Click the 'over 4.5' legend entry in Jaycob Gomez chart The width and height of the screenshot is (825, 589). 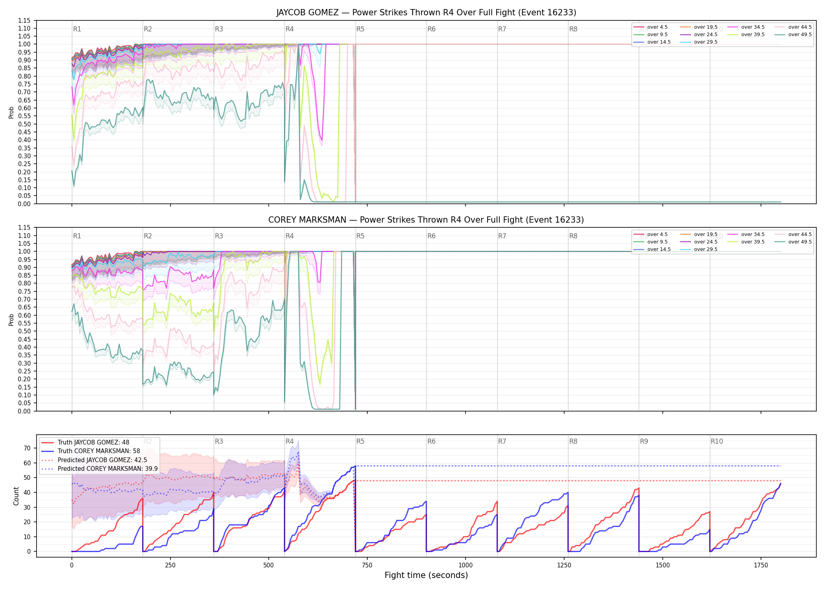[x=651, y=27]
